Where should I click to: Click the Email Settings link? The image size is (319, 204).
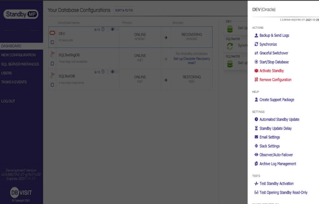pos(270,137)
